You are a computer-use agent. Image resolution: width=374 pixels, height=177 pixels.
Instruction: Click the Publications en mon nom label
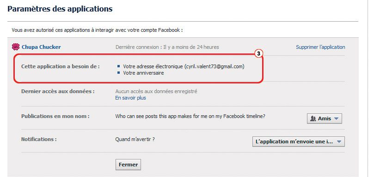pyautogui.click(x=55, y=116)
